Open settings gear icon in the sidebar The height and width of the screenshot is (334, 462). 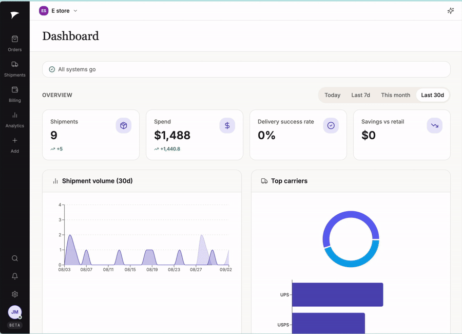pyautogui.click(x=15, y=294)
